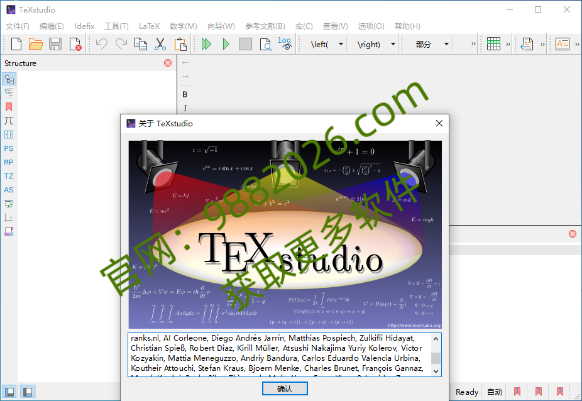Select AS (Asymptote) sidebar panel
This screenshot has height=401, width=582.
9,190
